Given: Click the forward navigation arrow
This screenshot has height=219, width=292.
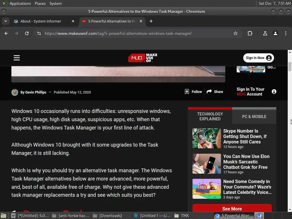Looking at the screenshot, I should pos(17,34).
